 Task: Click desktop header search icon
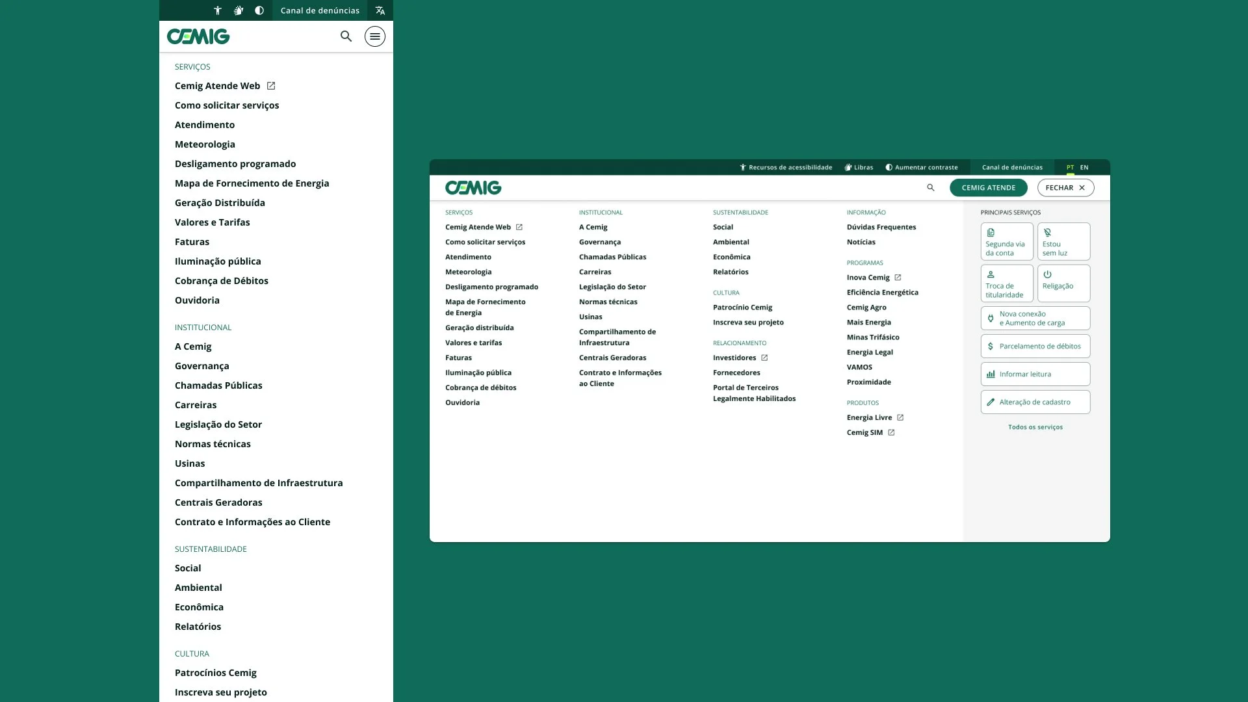click(x=930, y=188)
